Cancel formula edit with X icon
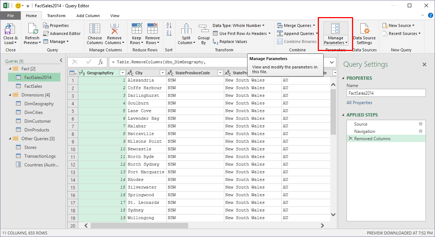Viewport: 435px width, 237px height. (75, 62)
